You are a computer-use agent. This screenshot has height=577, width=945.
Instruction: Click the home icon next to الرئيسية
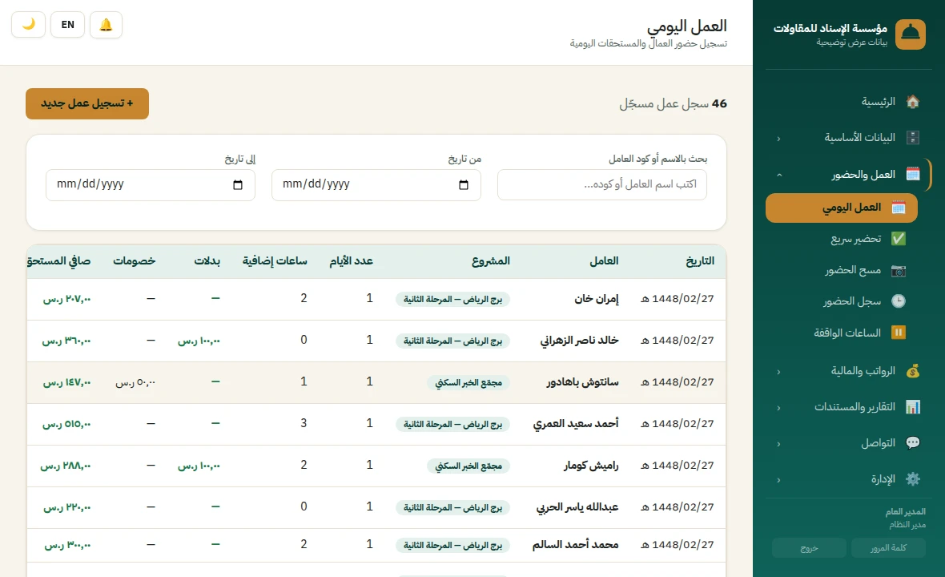click(x=912, y=102)
